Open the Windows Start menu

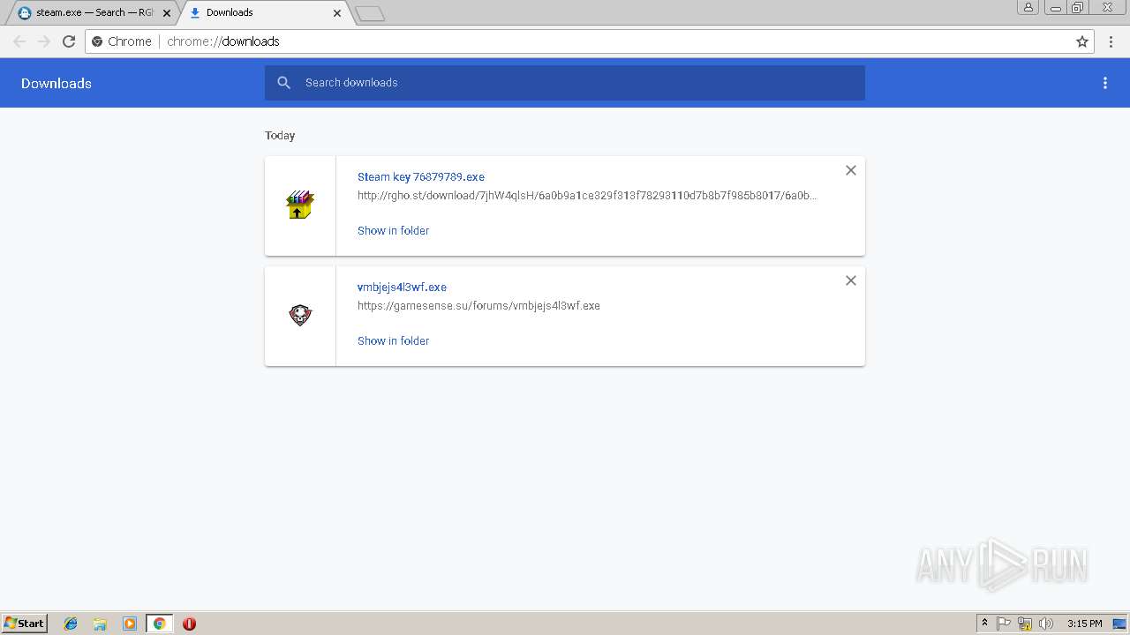24,624
